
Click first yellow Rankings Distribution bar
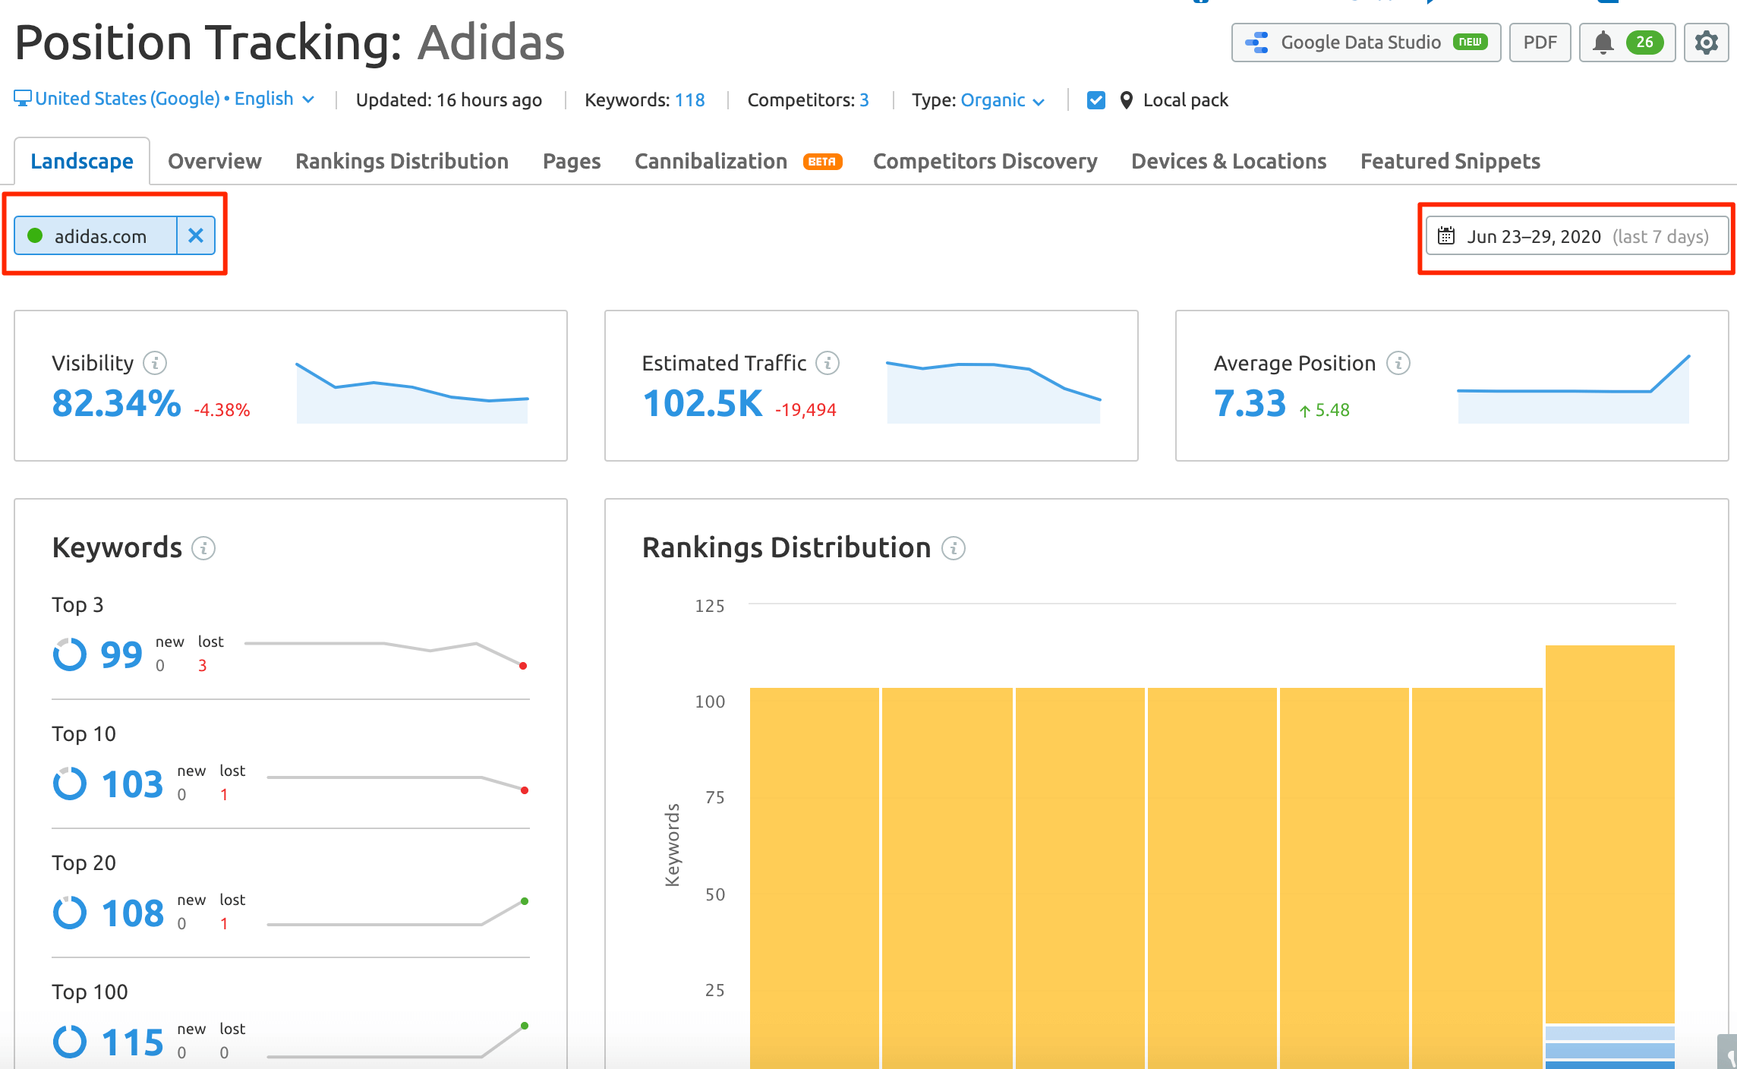coord(814,878)
